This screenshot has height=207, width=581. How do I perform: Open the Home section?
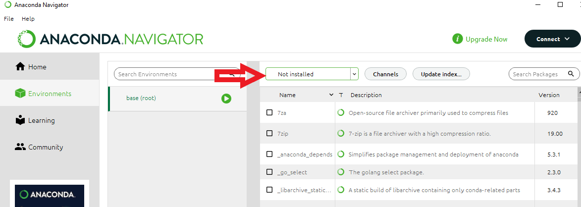click(50, 67)
